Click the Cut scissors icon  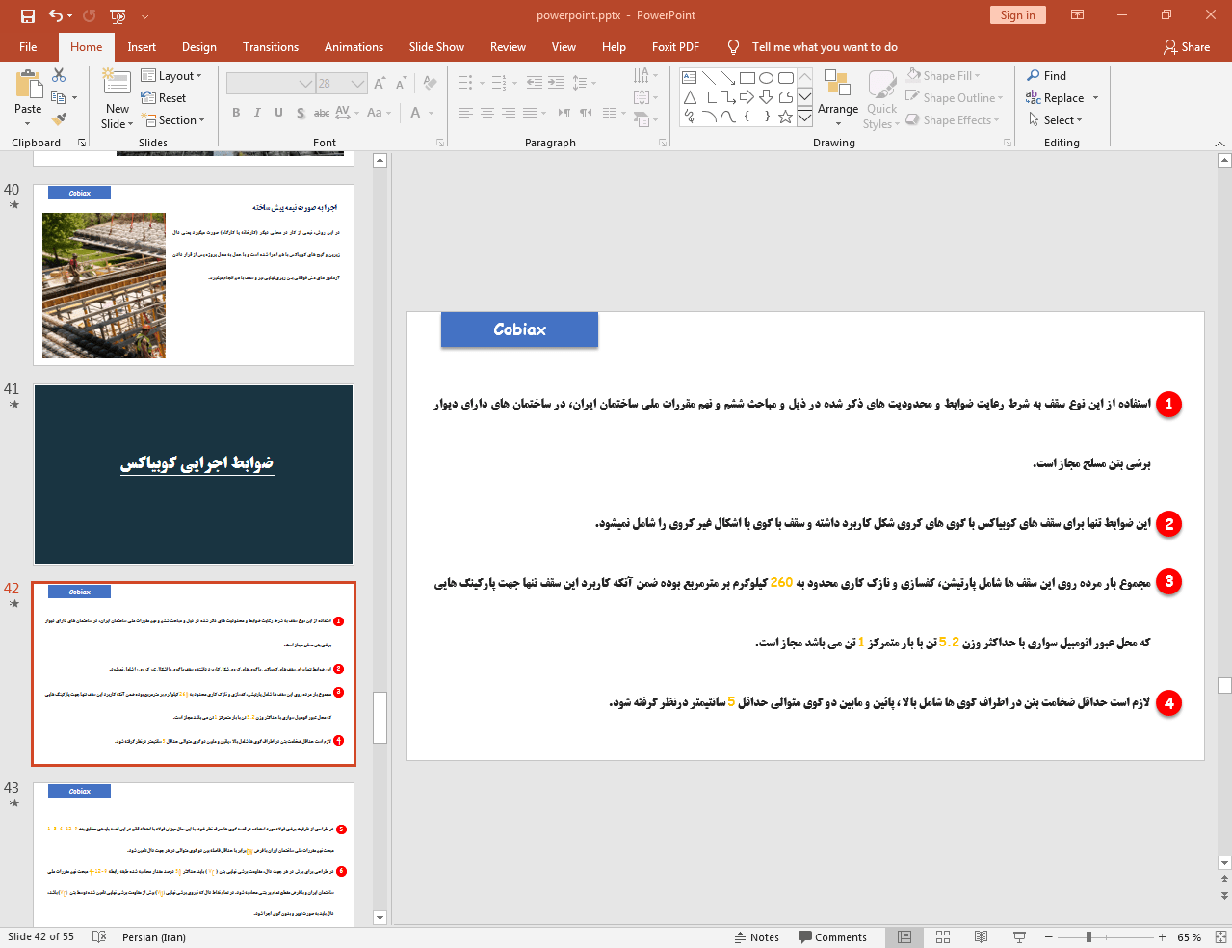[59, 75]
